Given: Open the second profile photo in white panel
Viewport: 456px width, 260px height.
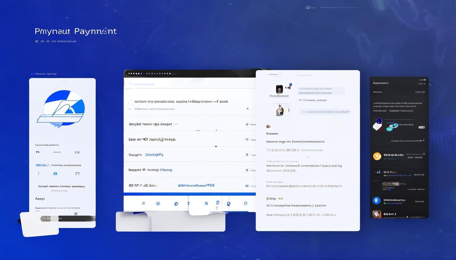Looking at the screenshot, I should (280, 110).
